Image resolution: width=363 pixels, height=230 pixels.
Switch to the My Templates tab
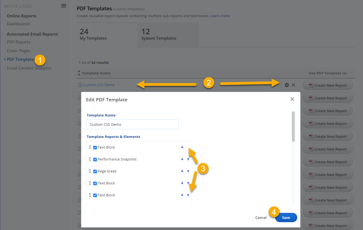(107, 34)
